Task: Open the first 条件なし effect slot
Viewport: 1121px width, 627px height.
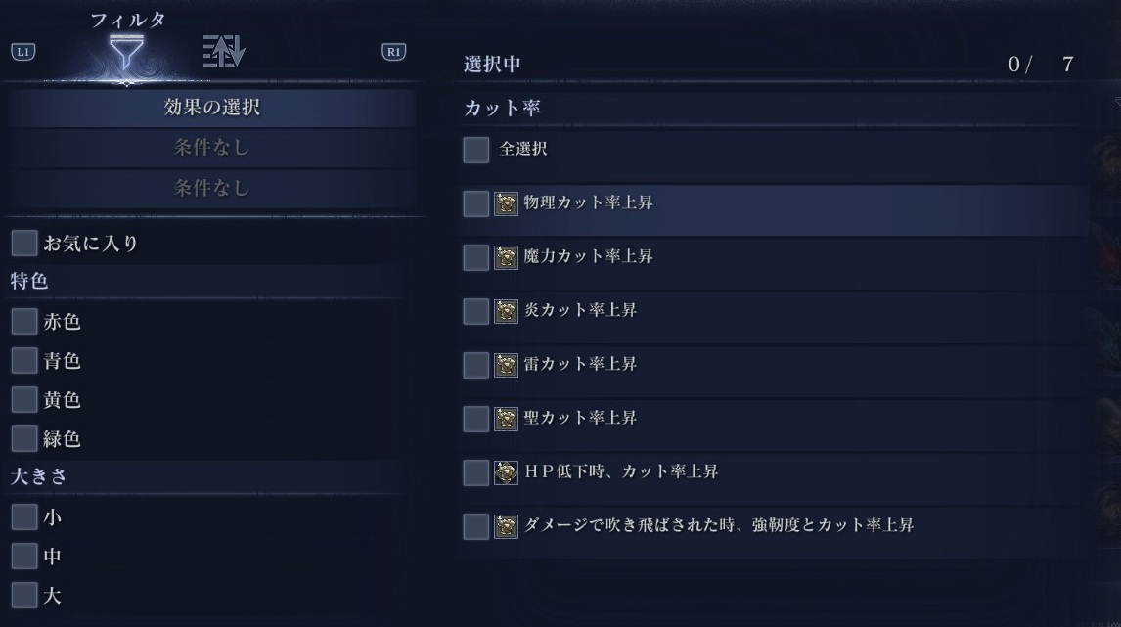Action: point(211,148)
